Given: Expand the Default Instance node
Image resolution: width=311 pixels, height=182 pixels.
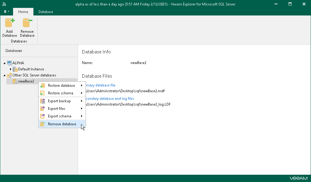Looking at the screenshot, I should point(10,69).
